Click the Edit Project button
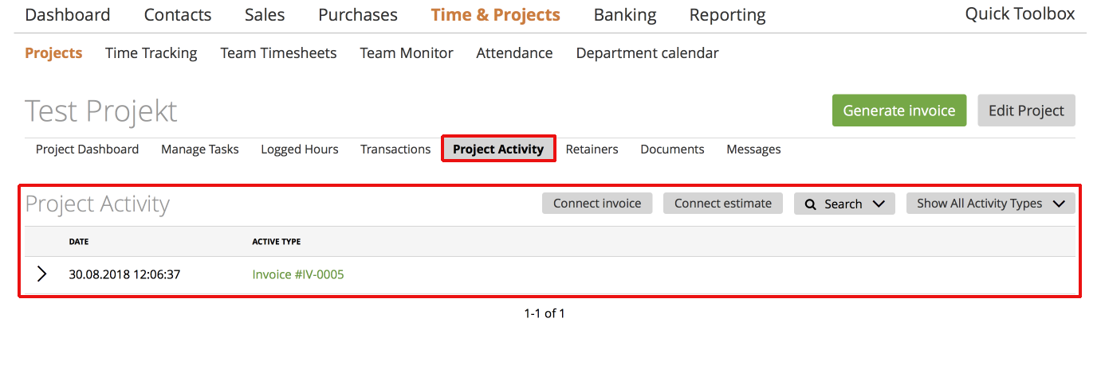Viewport: 1097px width, 365px height. click(x=1027, y=111)
